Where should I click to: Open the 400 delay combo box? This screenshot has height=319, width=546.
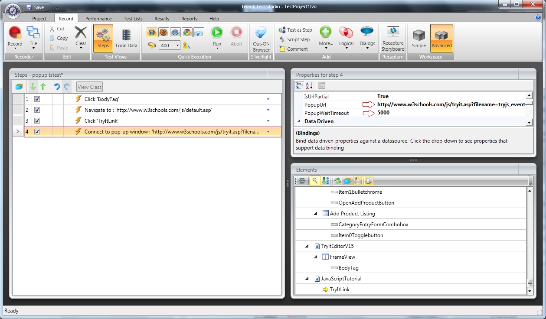pyautogui.click(x=170, y=45)
